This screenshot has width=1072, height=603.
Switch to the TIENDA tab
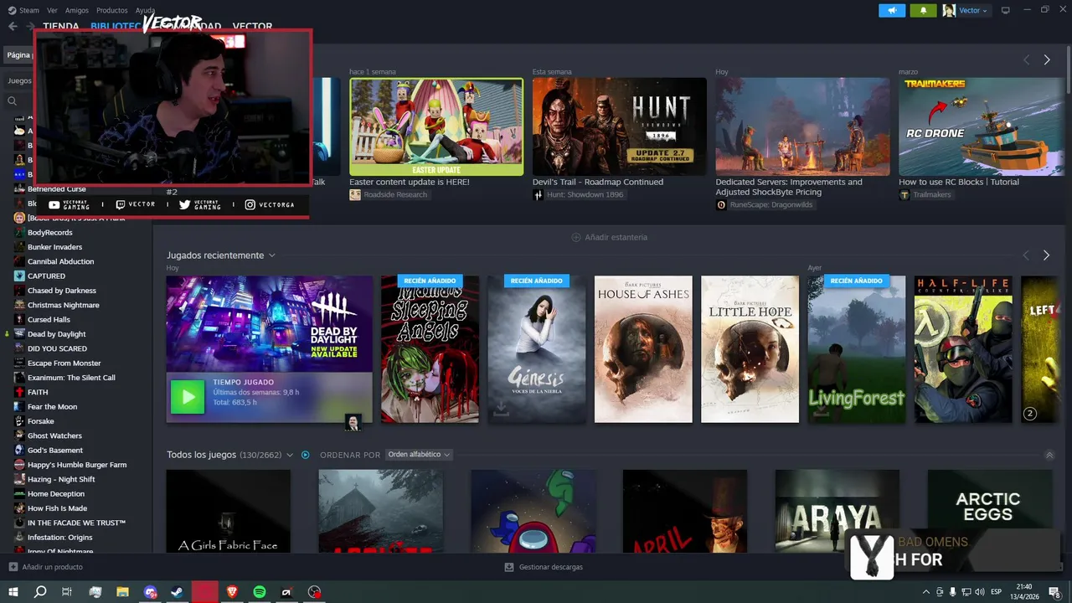(61, 27)
